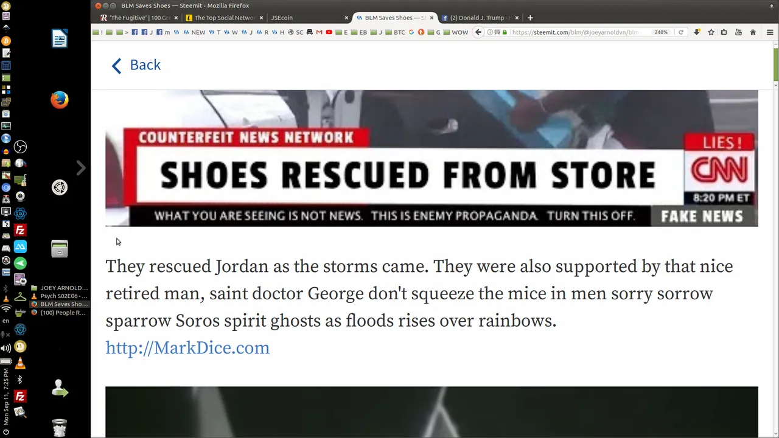Open the trash bin icon
Viewport: 779px width, 438px height.
point(60,428)
